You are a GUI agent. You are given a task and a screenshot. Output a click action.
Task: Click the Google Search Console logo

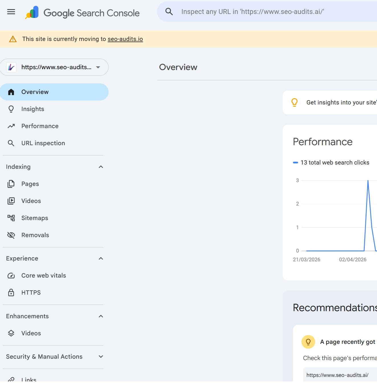pyautogui.click(x=82, y=13)
